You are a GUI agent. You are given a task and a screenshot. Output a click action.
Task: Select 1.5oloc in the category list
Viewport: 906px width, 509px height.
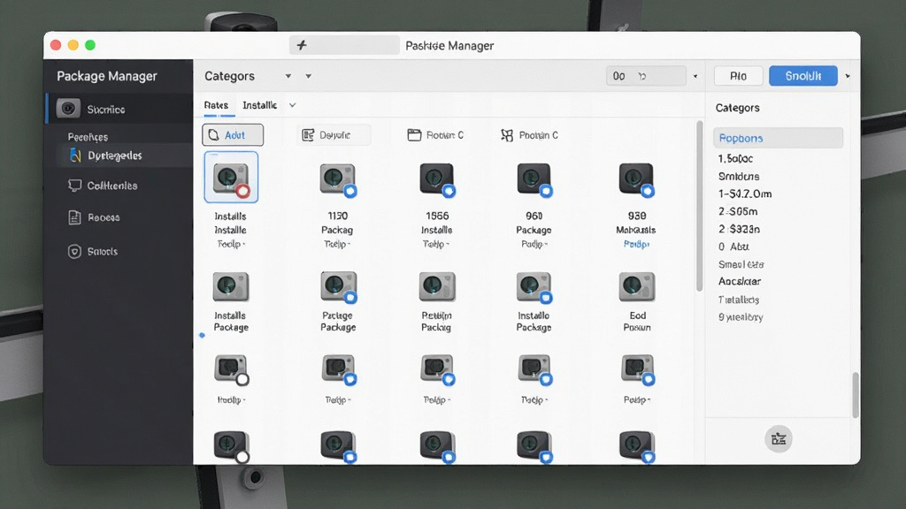point(735,158)
